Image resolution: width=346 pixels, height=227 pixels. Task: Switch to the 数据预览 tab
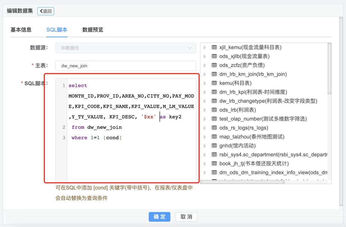click(x=92, y=30)
